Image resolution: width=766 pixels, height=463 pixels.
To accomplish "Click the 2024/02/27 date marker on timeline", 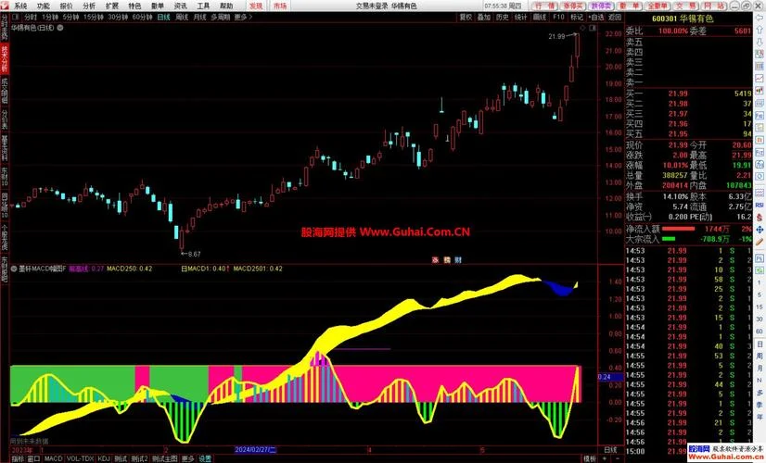I will pos(256,450).
